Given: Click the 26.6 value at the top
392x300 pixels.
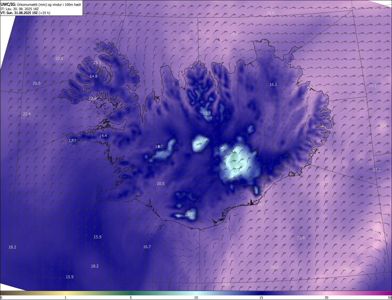Looking at the screenshot, I should click(270, 13).
